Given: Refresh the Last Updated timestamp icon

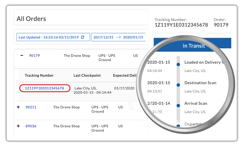Looking at the screenshot, I should (82, 37).
